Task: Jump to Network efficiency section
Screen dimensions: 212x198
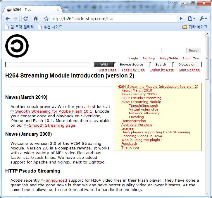Action: [x=144, y=113]
